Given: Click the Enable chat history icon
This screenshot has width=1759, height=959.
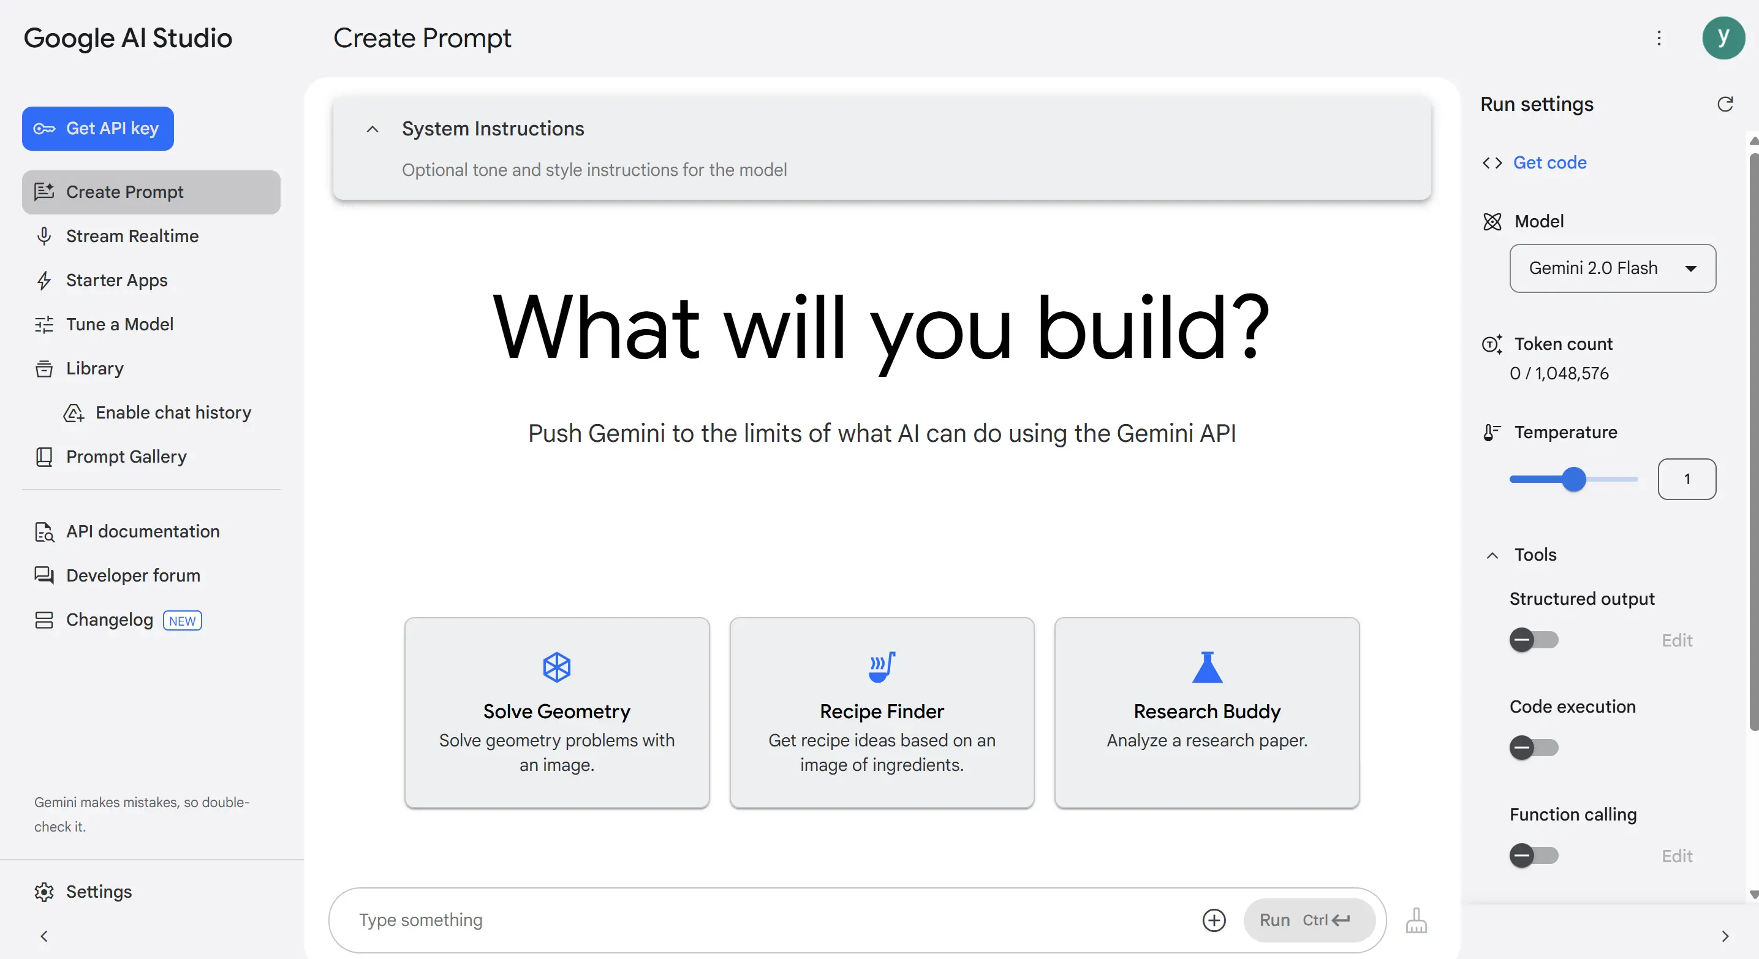Looking at the screenshot, I should pos(74,412).
